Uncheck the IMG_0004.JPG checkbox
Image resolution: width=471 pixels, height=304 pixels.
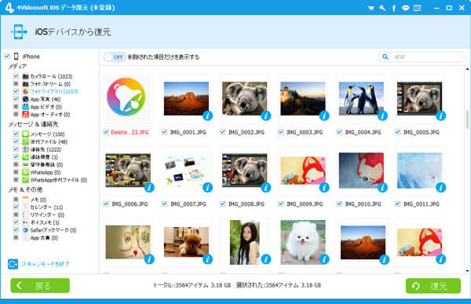[x=339, y=132]
